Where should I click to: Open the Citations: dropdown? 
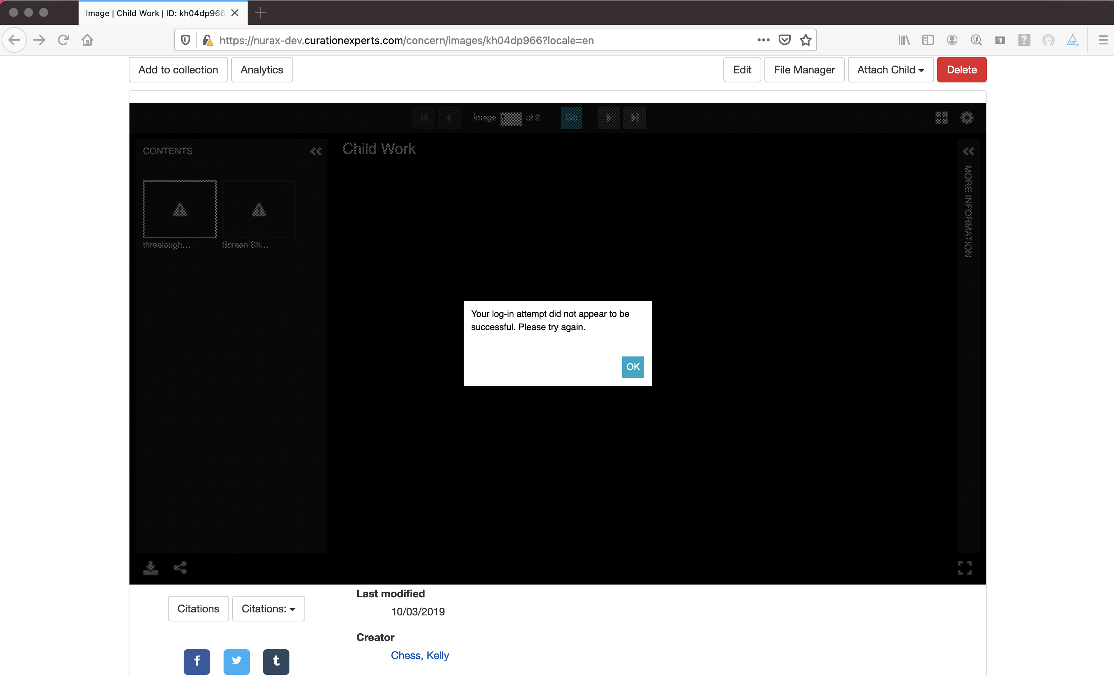pyautogui.click(x=269, y=609)
